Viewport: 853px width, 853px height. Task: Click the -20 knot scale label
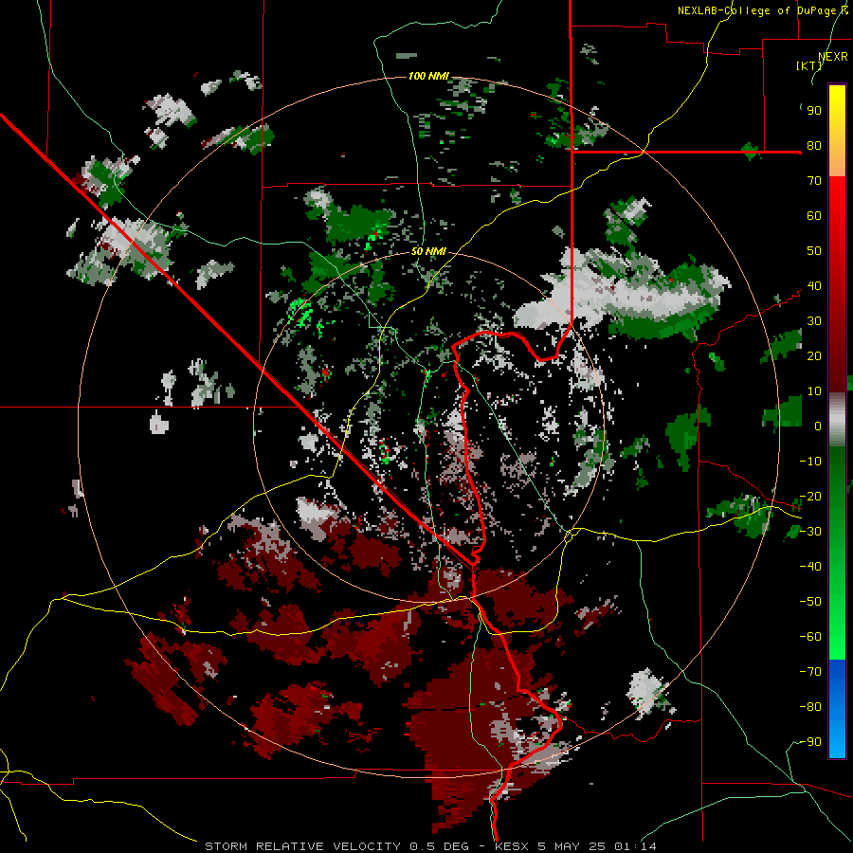pos(810,496)
